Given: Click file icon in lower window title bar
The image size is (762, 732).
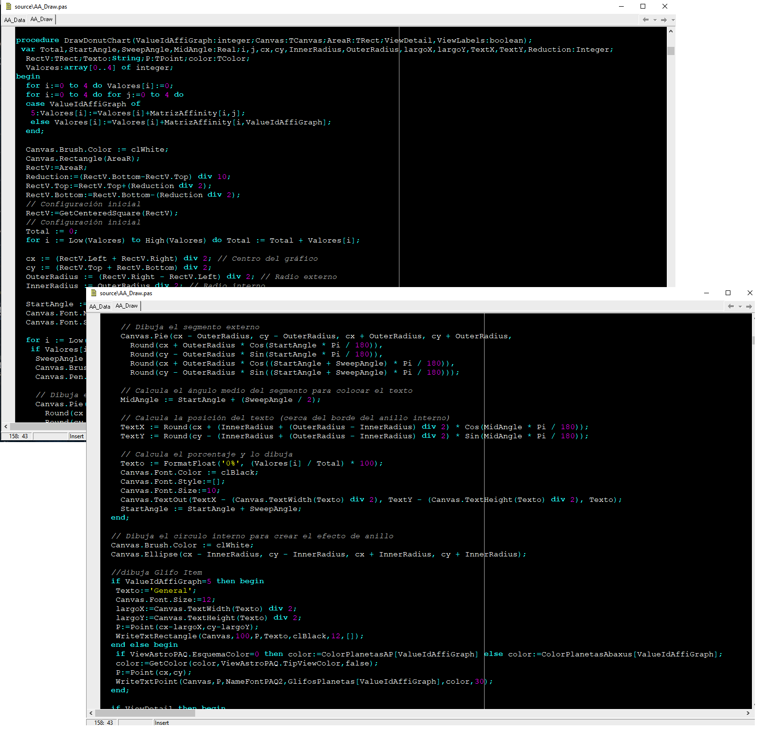Looking at the screenshot, I should coord(94,293).
